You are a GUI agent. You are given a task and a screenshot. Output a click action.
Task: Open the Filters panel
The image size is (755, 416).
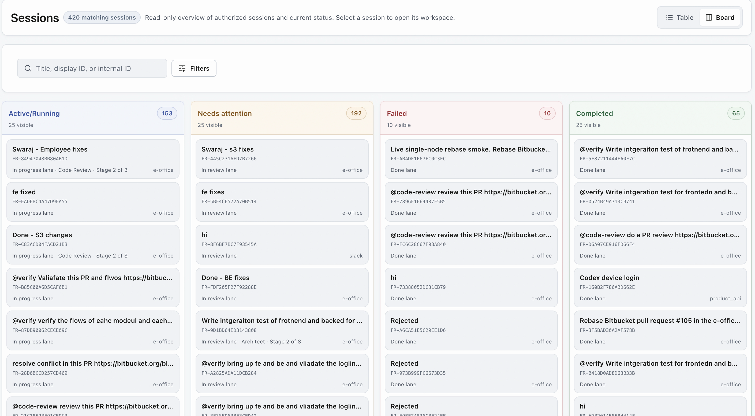[194, 69]
